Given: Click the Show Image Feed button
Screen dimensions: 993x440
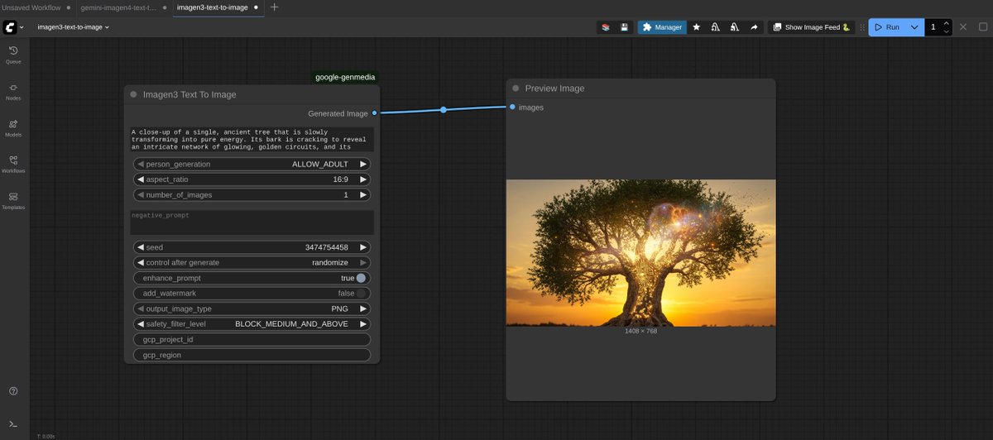Looking at the screenshot, I should (x=811, y=27).
